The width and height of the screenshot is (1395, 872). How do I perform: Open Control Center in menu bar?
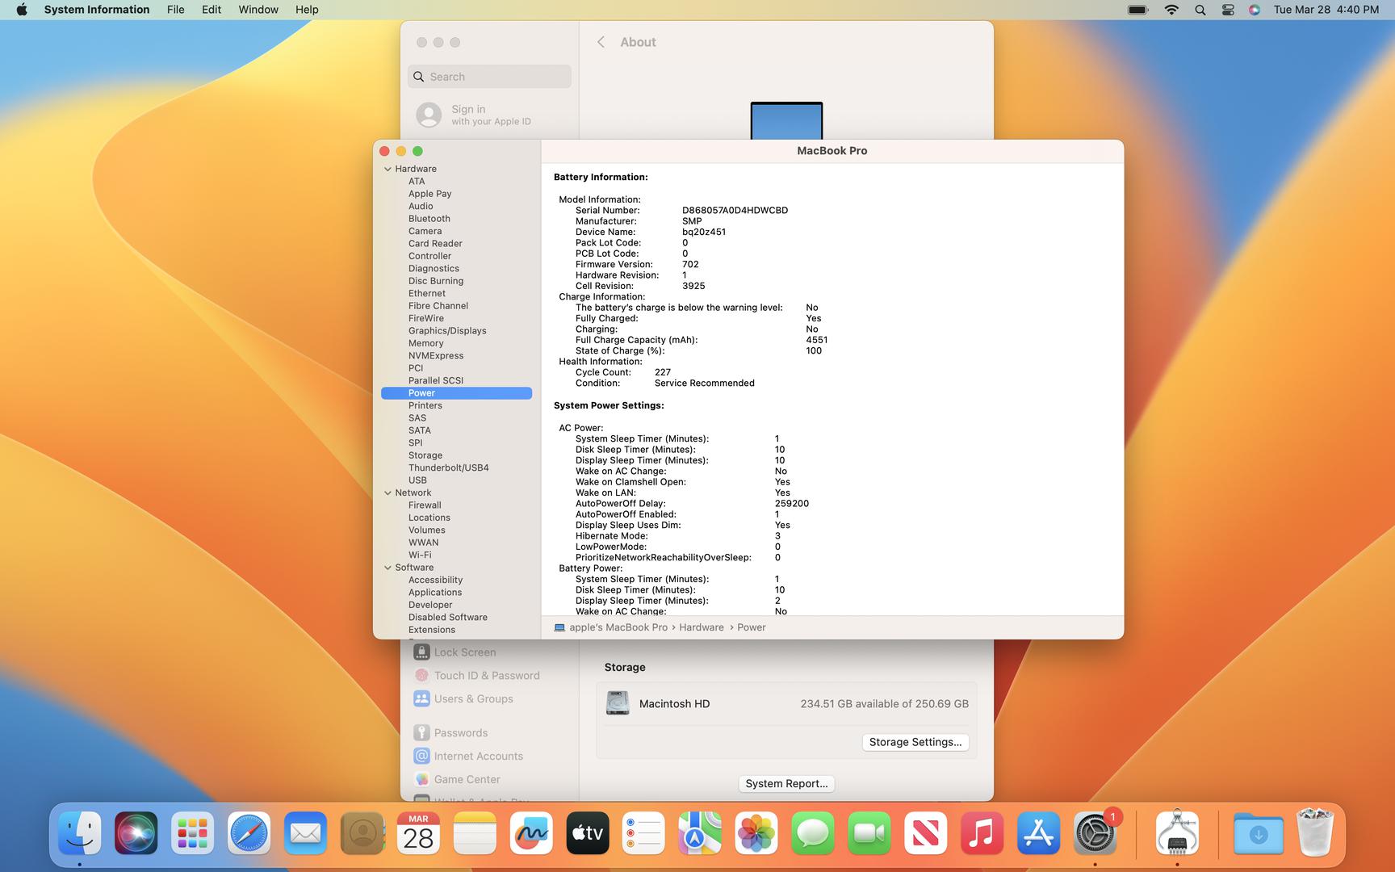[1228, 10]
